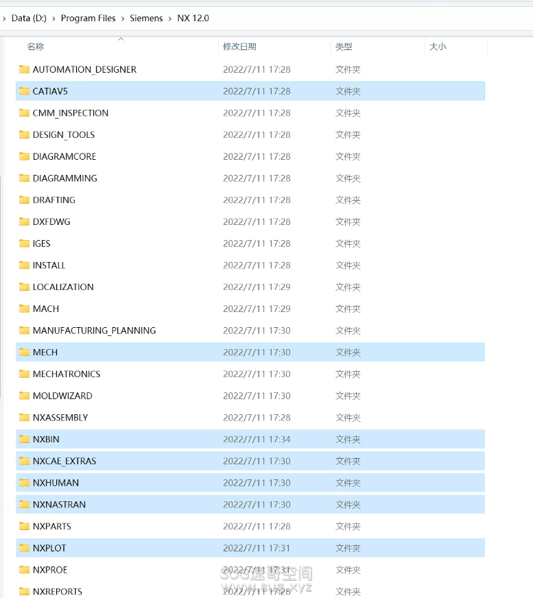Image resolution: width=533 pixels, height=598 pixels.
Task: Click the NXPARTS folder icon
Action: 25,526
